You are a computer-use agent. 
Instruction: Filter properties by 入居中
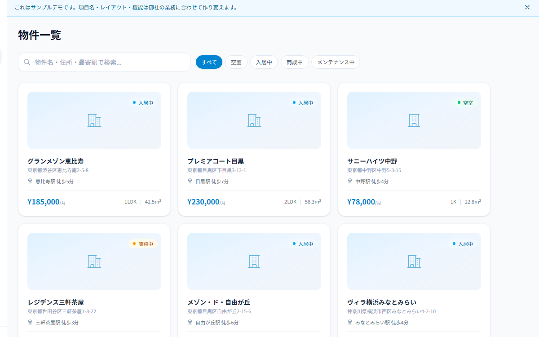pyautogui.click(x=264, y=62)
